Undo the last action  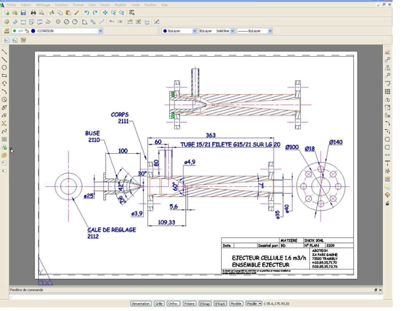click(x=87, y=13)
